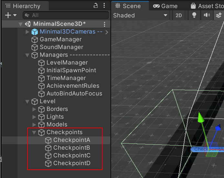Expand the Borders group
Image resolution: width=224 pixels, height=178 pixels.
click(x=34, y=109)
